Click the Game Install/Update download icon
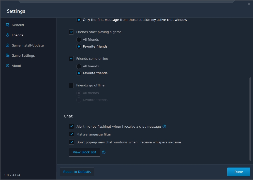 (x=8, y=45)
